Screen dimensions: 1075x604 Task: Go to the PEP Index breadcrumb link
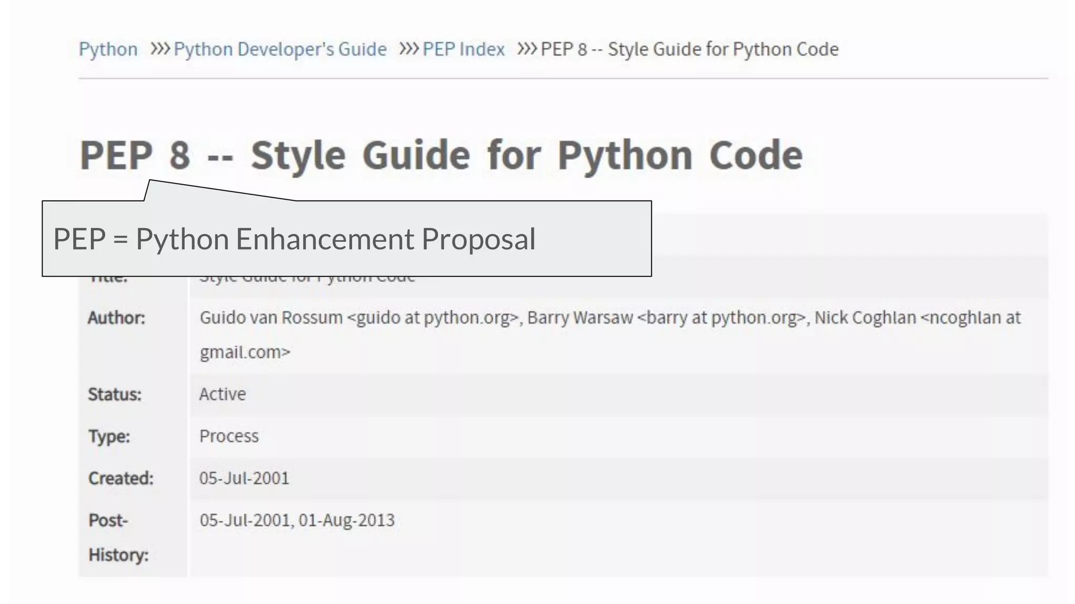point(463,49)
